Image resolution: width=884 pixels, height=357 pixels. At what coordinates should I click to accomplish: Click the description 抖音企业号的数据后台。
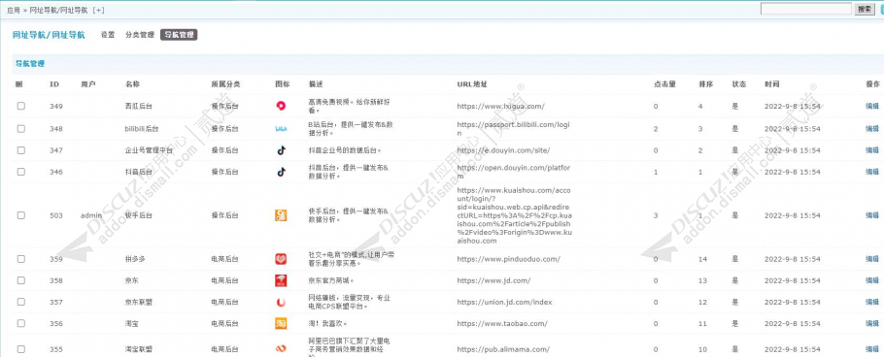(x=345, y=150)
